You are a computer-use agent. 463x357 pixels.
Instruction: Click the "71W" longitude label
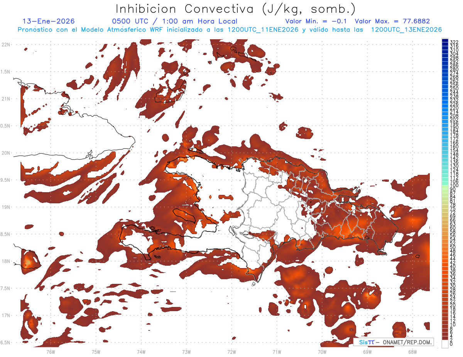[x=277, y=352]
